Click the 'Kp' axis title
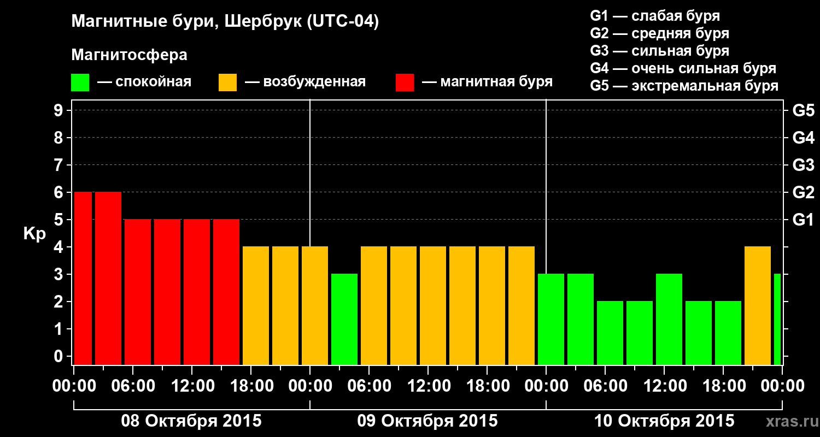 [34, 234]
